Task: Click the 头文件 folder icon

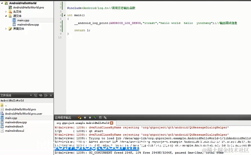Action: click(x=10, y=12)
